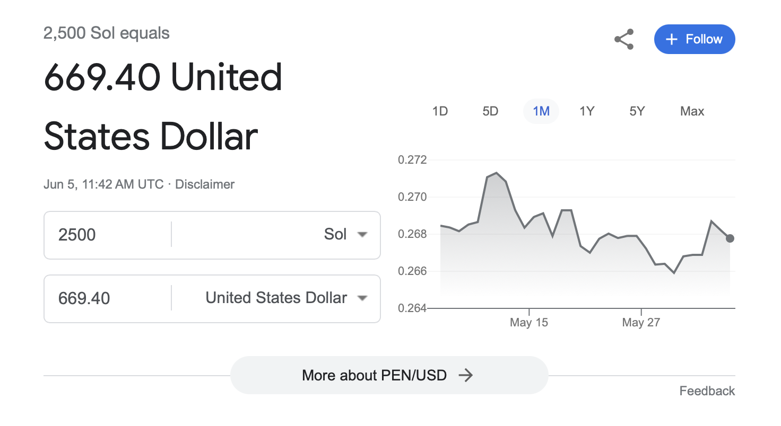Screen dimensions: 781x426
Task: Open the Disclaimer link
Action: (x=205, y=184)
